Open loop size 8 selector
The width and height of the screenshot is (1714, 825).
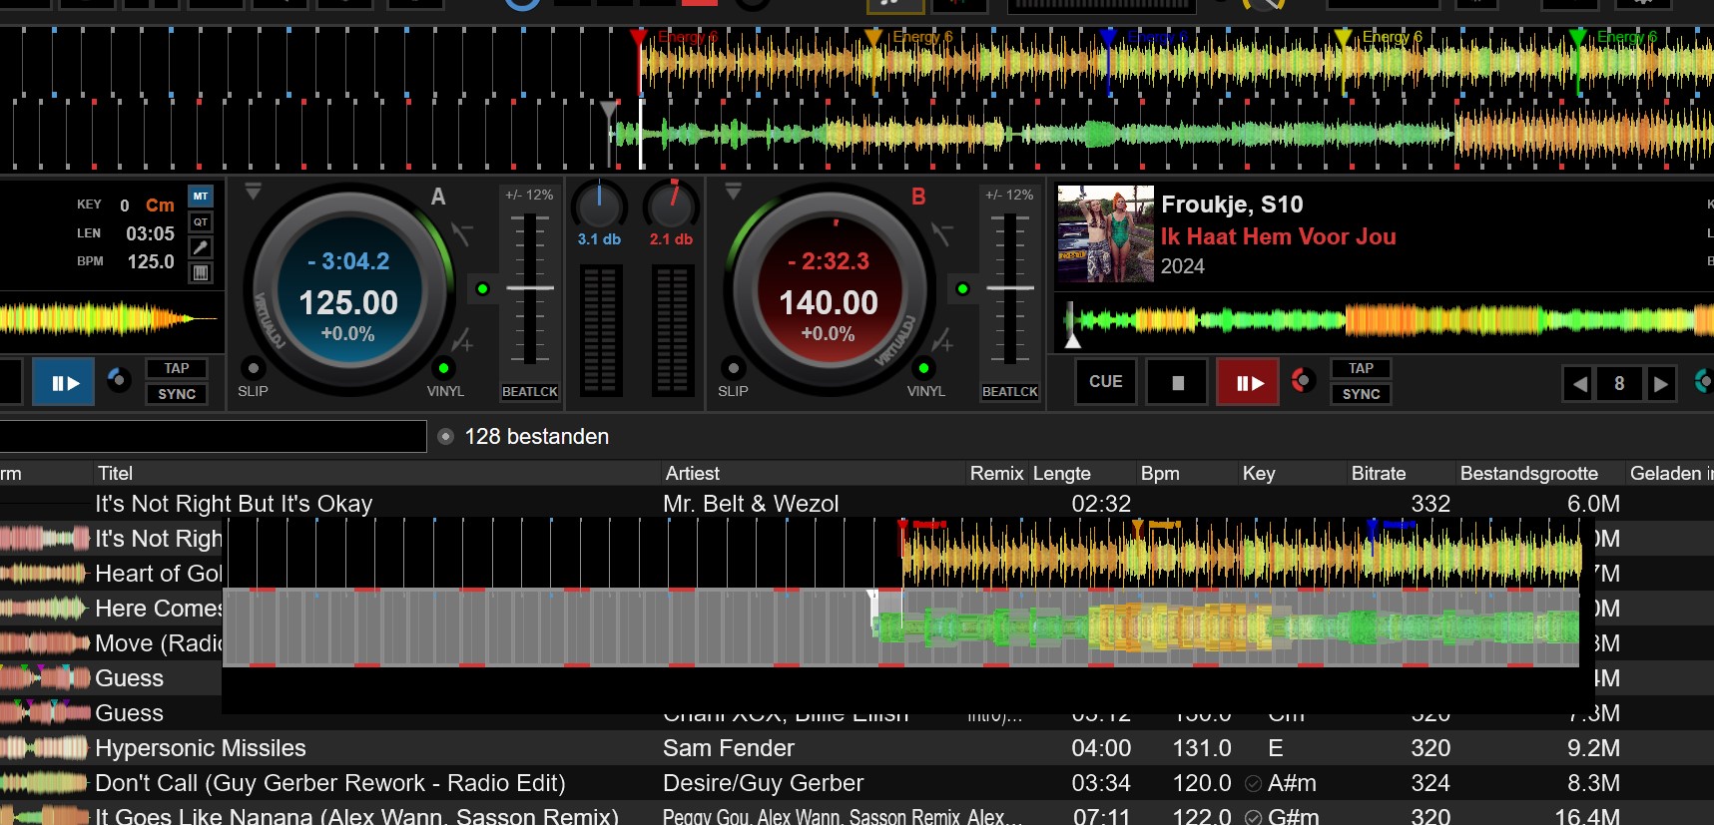1619,383
